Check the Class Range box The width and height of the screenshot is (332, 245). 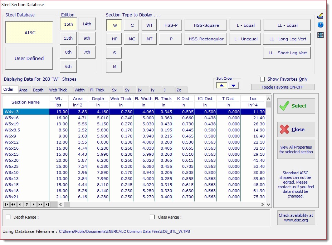(x=152, y=217)
